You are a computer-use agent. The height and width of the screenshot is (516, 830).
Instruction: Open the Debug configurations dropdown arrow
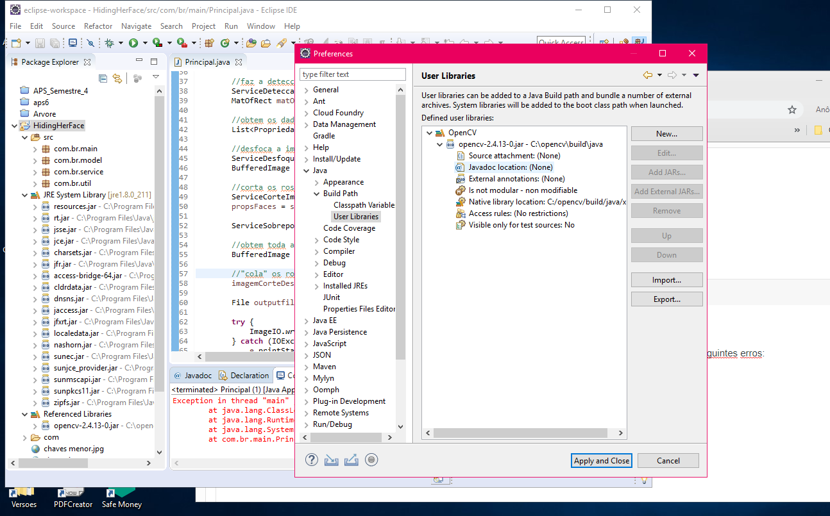pos(120,44)
